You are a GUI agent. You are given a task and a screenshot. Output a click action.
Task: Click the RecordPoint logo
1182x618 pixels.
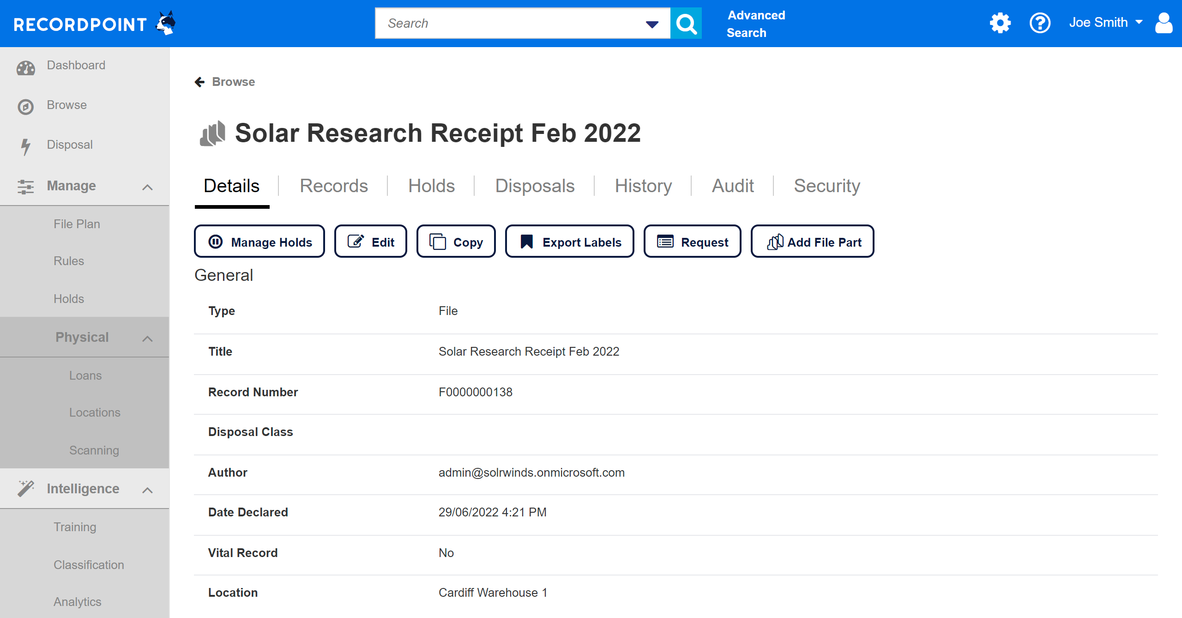[x=95, y=23]
